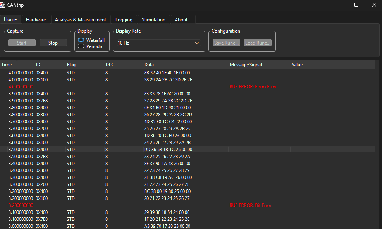Screen dimensions: 382x229
Task: Click the Data column header
Action: tap(186, 65)
